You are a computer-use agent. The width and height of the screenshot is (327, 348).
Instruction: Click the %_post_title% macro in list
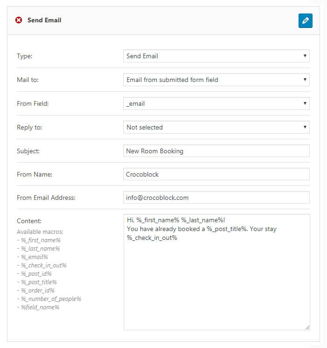click(39, 282)
